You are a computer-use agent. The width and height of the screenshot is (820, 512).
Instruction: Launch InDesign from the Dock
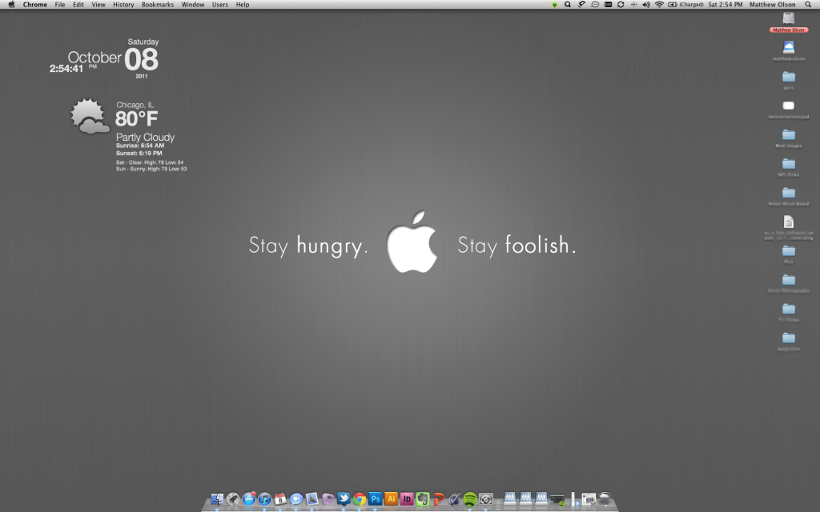[407, 499]
